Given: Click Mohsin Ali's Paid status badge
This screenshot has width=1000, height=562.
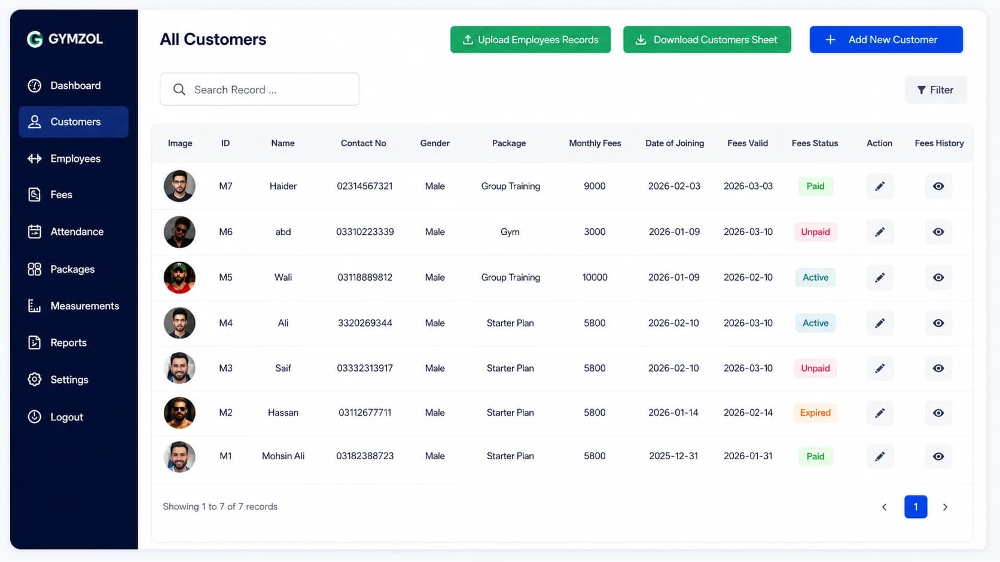Looking at the screenshot, I should (815, 456).
